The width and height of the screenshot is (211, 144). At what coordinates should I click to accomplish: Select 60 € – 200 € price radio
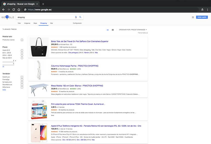point(22,53)
